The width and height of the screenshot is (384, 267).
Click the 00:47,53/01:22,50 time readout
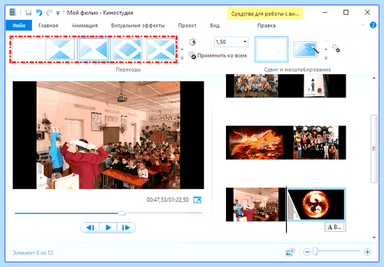click(x=168, y=200)
